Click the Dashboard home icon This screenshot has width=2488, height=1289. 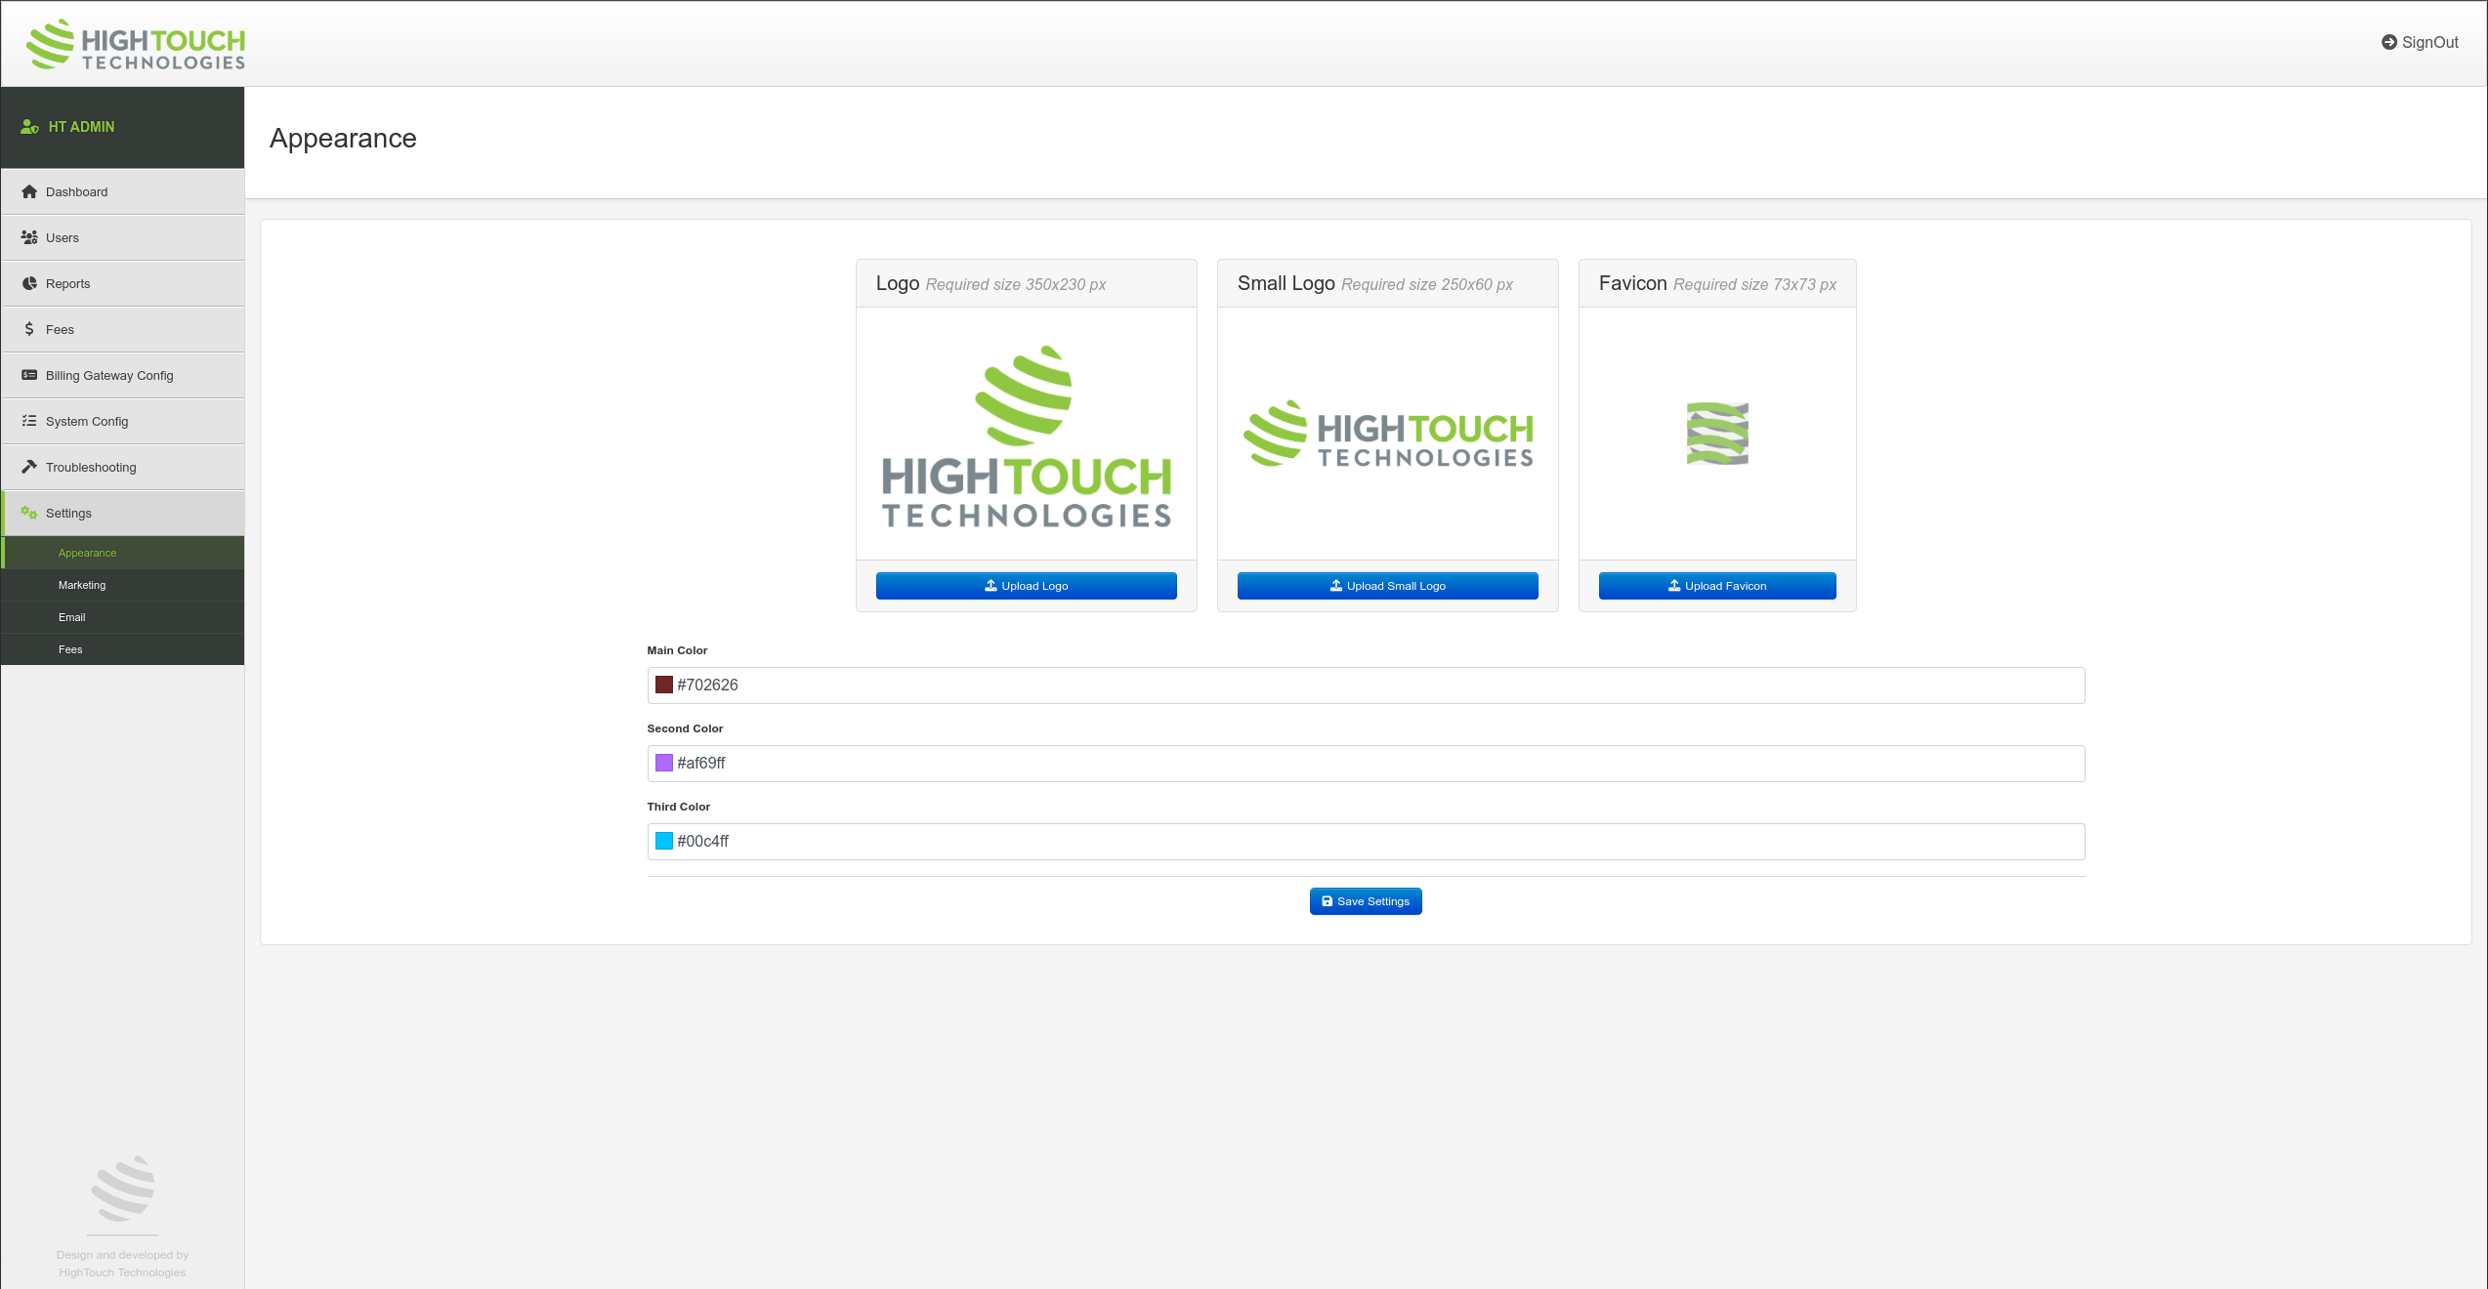click(x=29, y=191)
